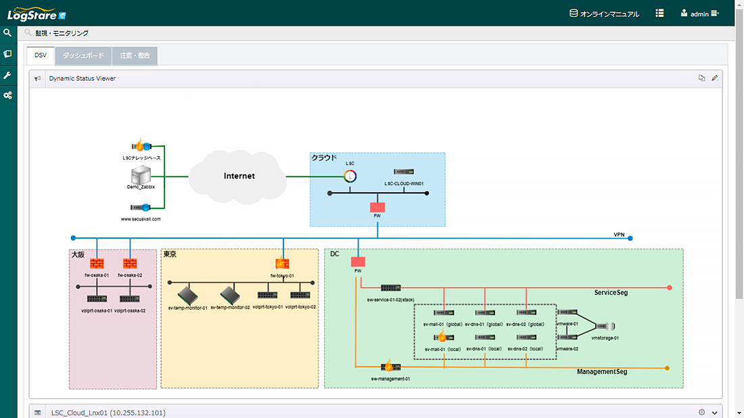The height and width of the screenshot is (418, 744).
Task: Select the sv-dns-01 (global) server icon
Action: 485,312
